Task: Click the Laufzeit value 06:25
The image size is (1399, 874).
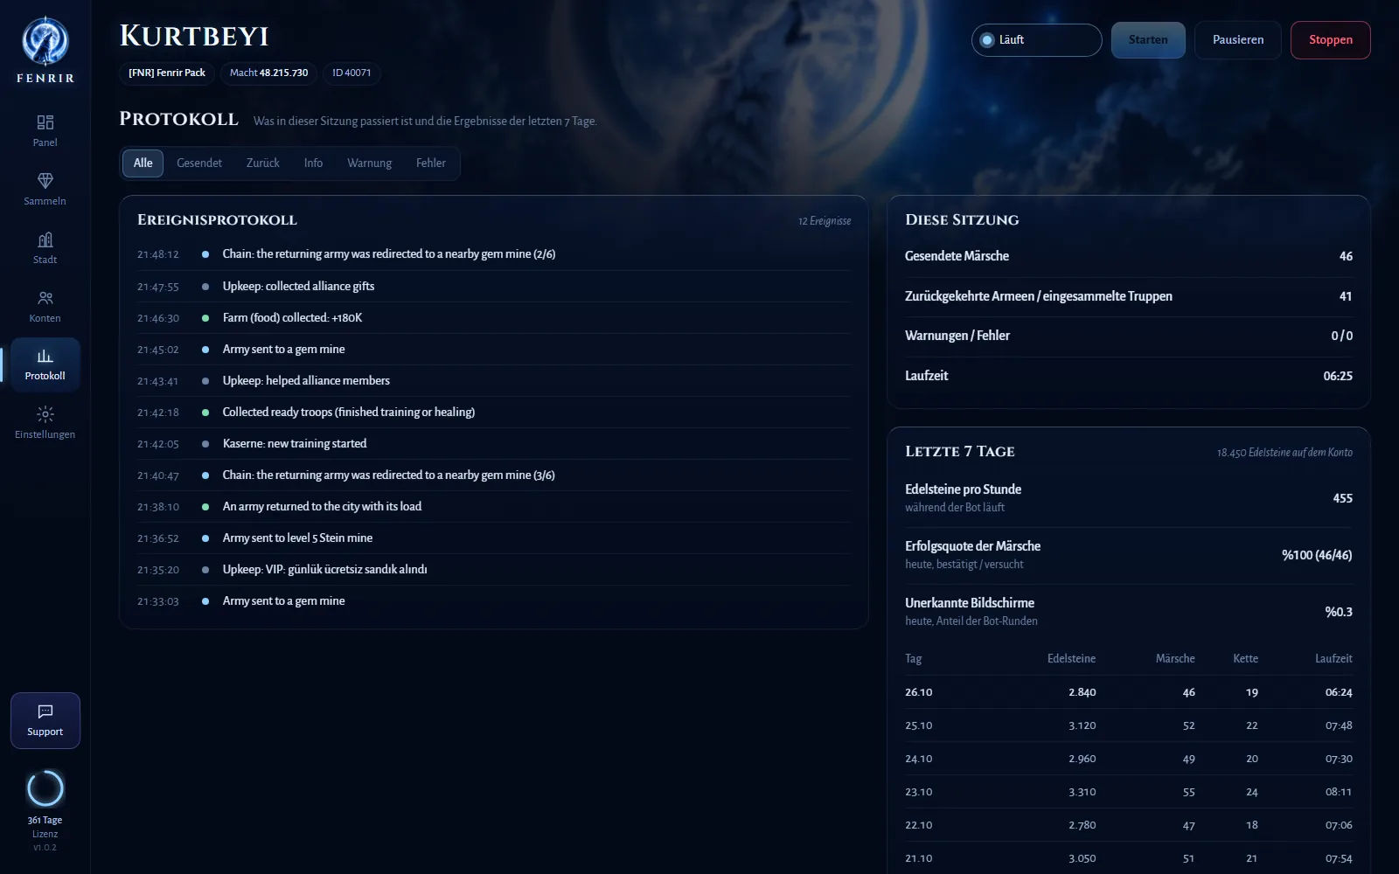Action: [x=1338, y=376]
